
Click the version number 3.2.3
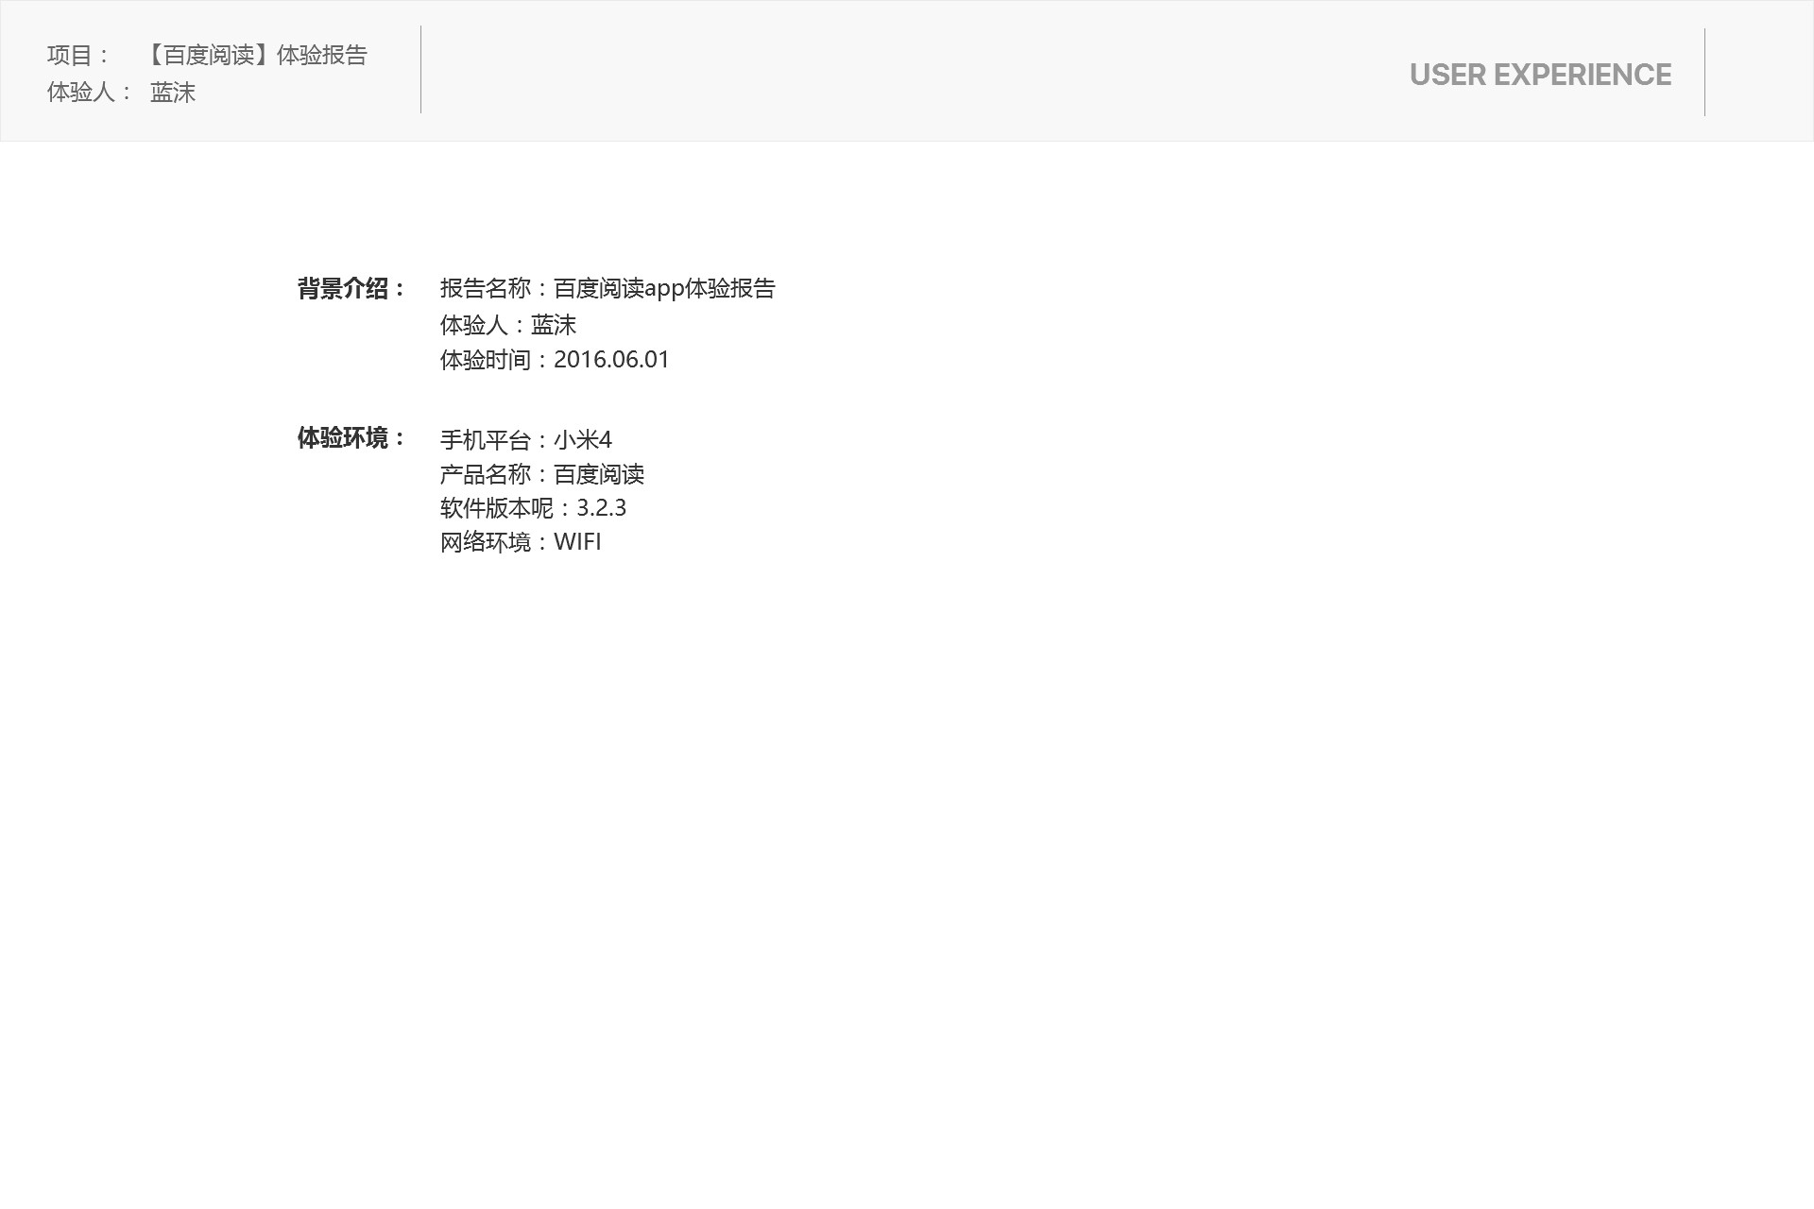click(x=601, y=508)
